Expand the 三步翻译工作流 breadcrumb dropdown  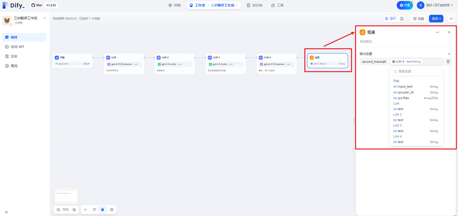[225, 5]
